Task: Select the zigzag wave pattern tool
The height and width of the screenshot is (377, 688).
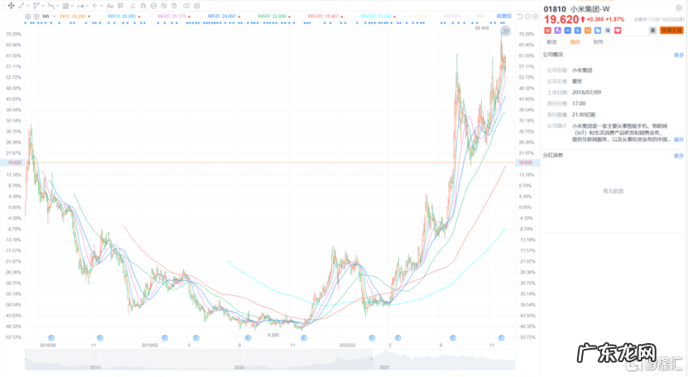Action: 51,6
